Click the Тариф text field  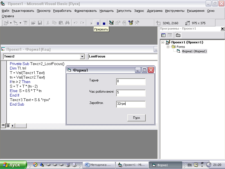click(x=131, y=82)
